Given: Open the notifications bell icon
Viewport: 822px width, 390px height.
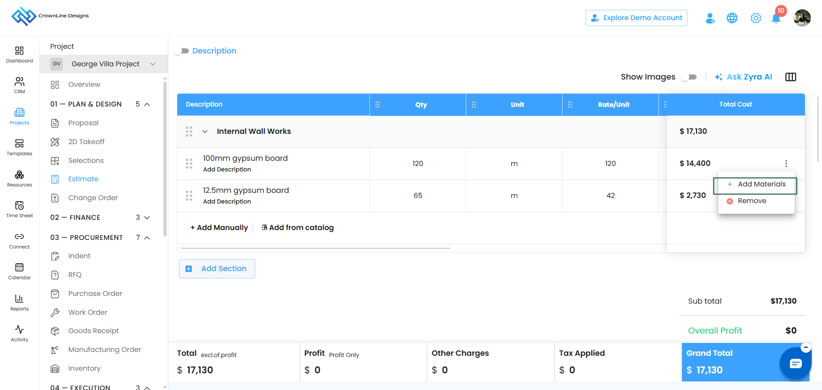Looking at the screenshot, I should [776, 18].
